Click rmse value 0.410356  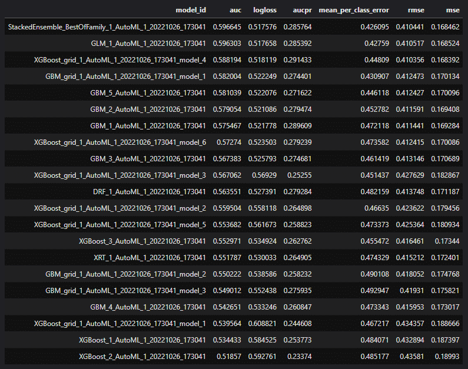[x=410, y=60]
